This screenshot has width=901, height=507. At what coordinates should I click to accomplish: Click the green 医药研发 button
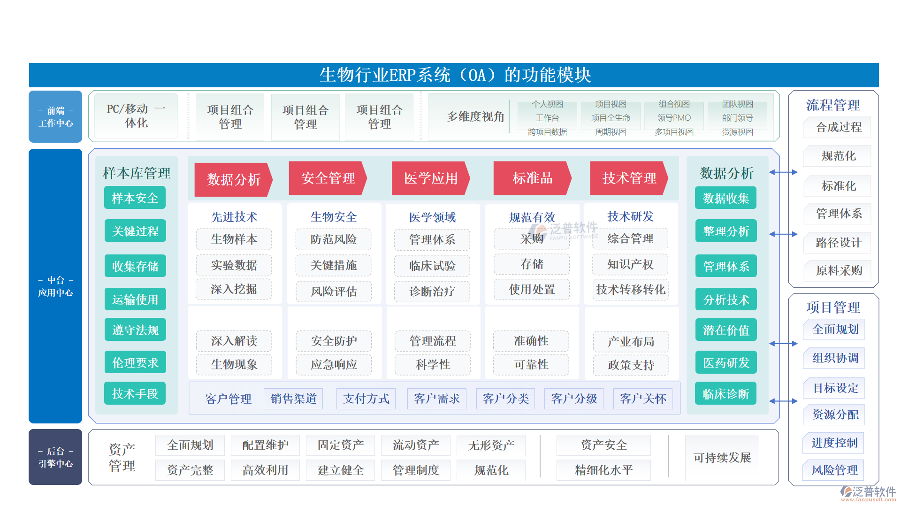coord(726,362)
